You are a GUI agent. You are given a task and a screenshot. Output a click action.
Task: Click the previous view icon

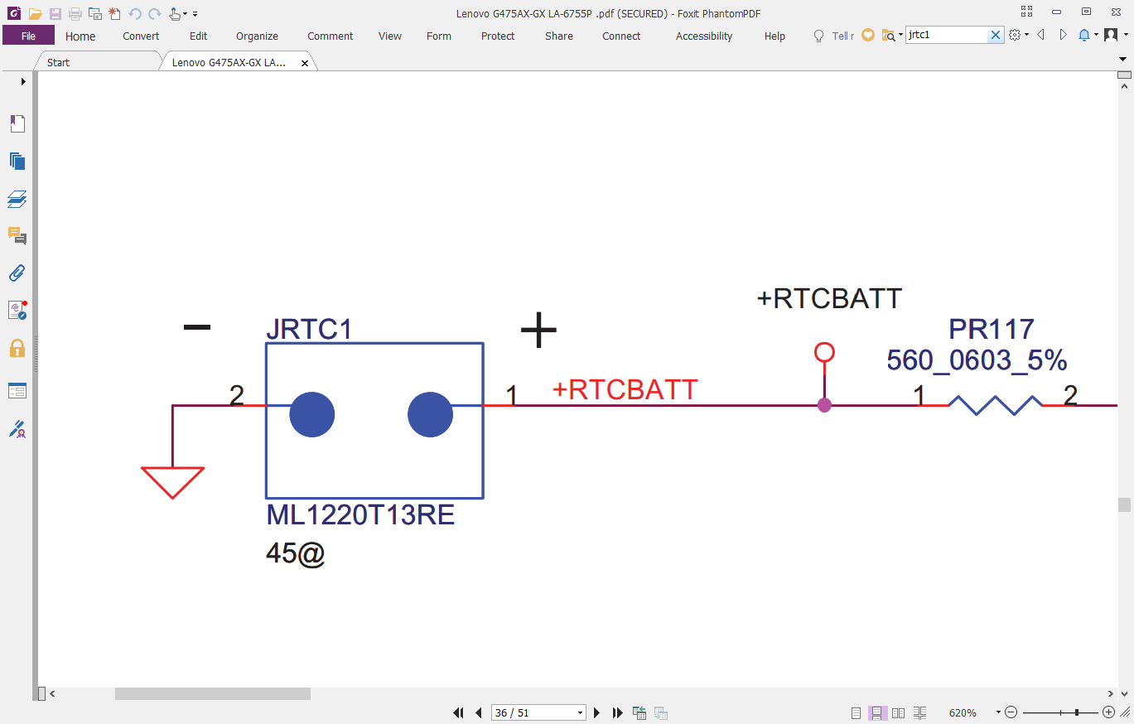click(639, 712)
